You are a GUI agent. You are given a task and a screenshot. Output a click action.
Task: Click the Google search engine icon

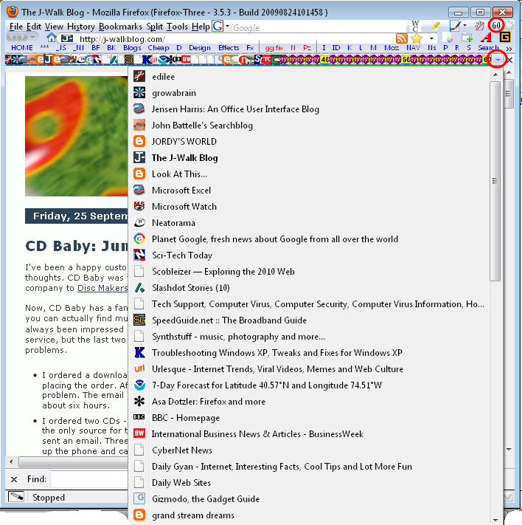click(217, 26)
